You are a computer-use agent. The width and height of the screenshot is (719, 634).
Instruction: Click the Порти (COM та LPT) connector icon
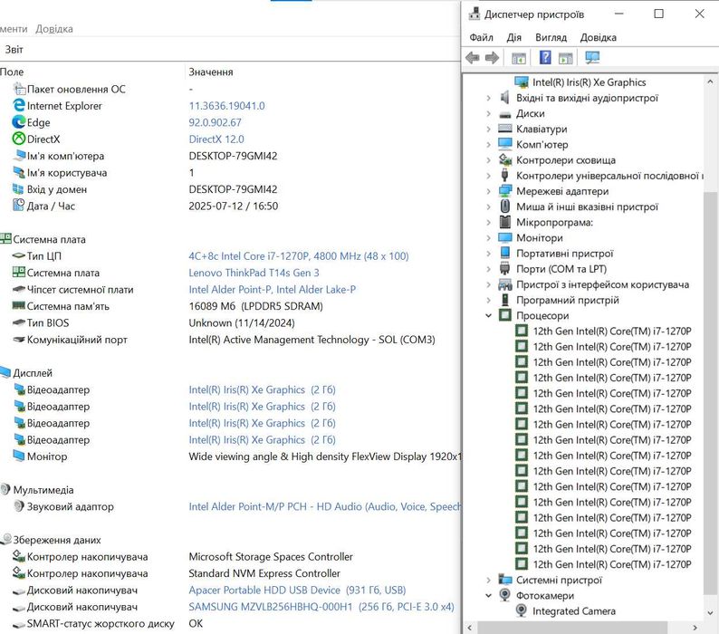[505, 268]
